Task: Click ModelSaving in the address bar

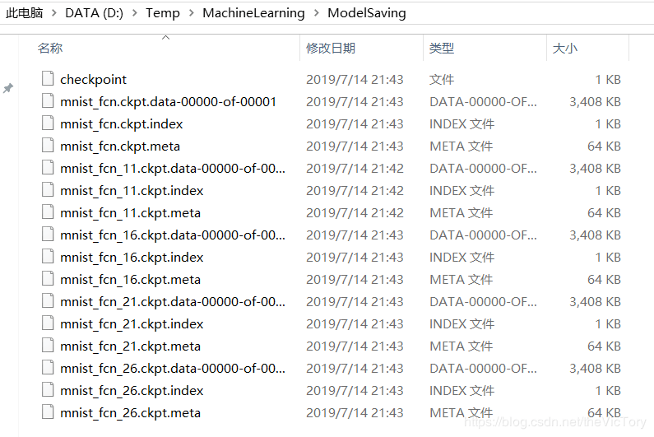Action: pyautogui.click(x=367, y=13)
